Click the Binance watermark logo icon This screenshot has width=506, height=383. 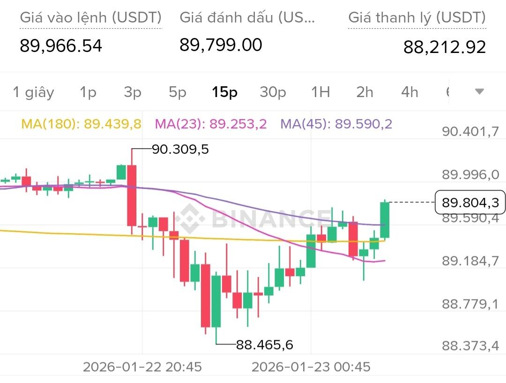click(190, 218)
